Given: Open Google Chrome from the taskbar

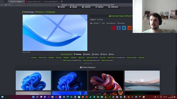Looking at the screenshot, I should point(64,97).
